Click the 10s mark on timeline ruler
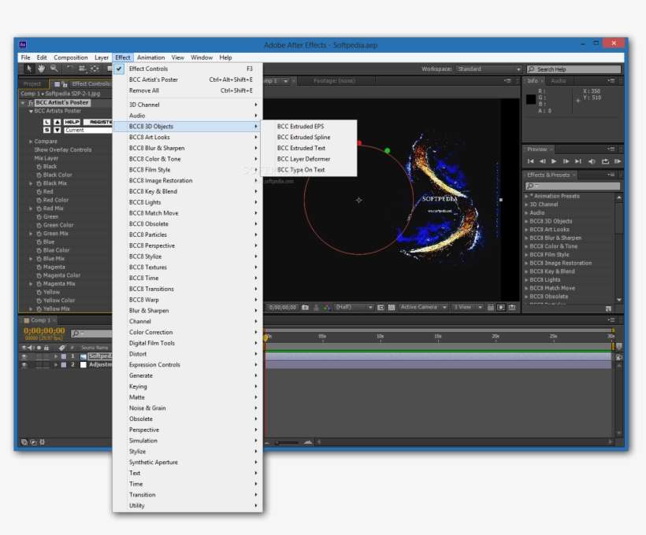This screenshot has width=646, height=535. click(381, 337)
